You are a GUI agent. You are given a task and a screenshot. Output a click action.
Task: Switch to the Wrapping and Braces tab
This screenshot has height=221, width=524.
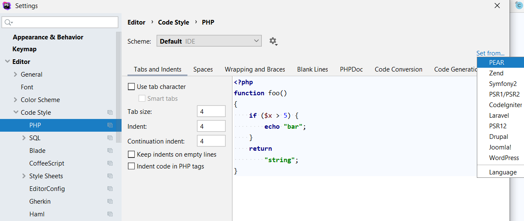(x=255, y=69)
